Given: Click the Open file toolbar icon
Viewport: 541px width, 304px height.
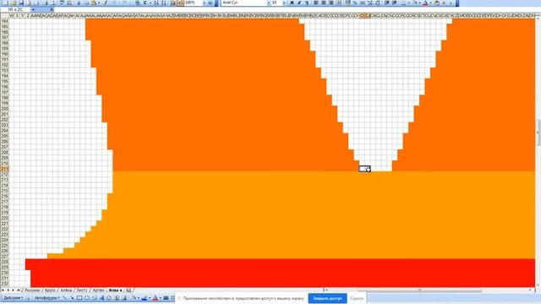Looking at the screenshot, I should click(14, 3).
